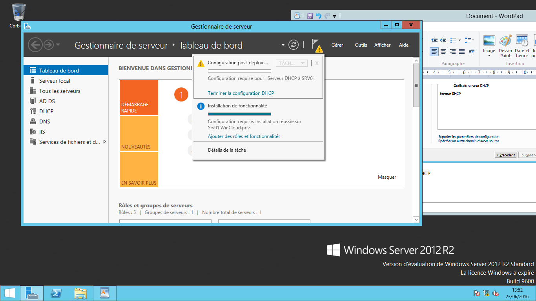The image size is (536, 301).
Task: Click the 'Rôles et groupes de serveurs' heading
Action: click(155, 205)
